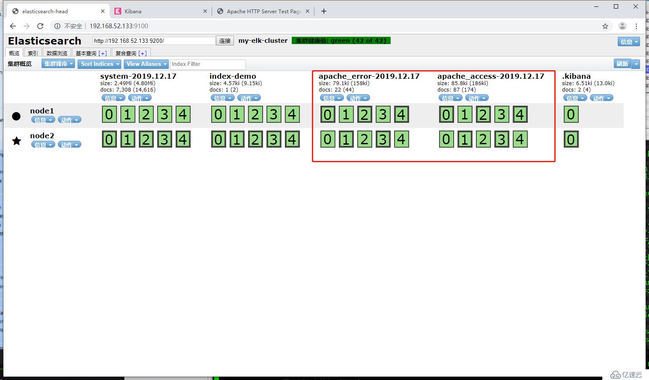
Task: Select shard 4 of apache_access-2019.12.17 on node1
Action: 520,114
